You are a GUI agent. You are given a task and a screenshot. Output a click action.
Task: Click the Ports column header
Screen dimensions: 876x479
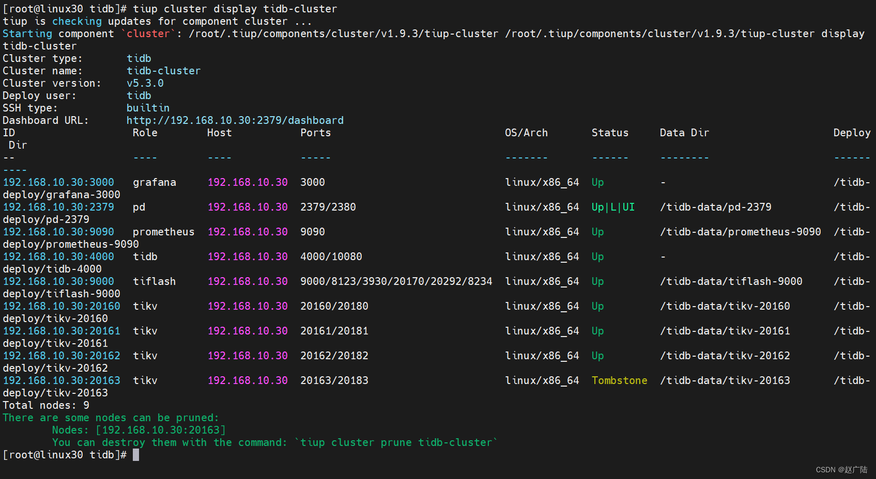point(316,133)
